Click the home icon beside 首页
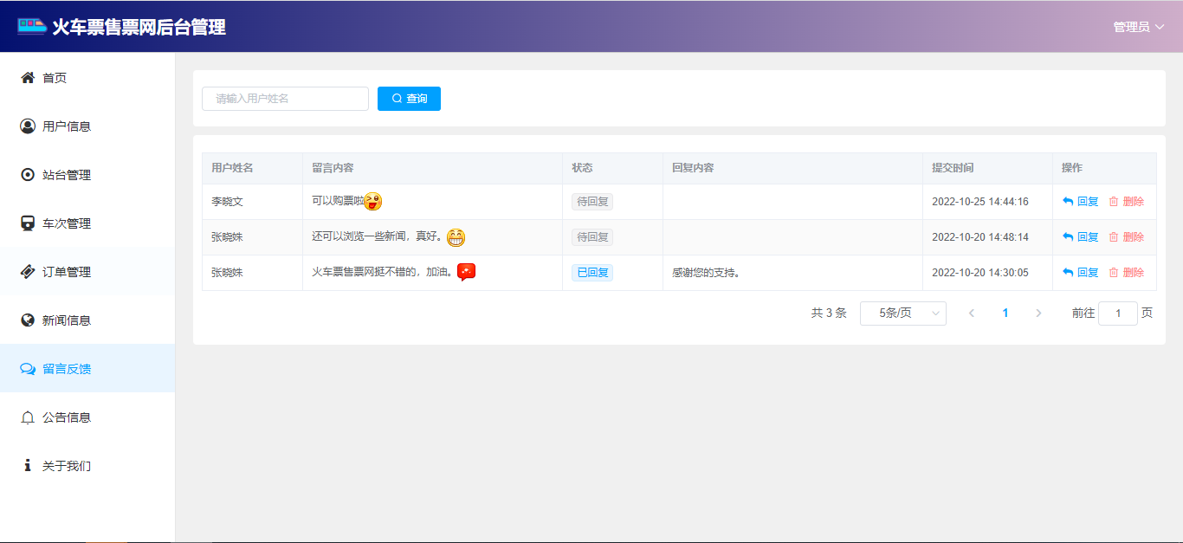The image size is (1183, 543). click(28, 78)
